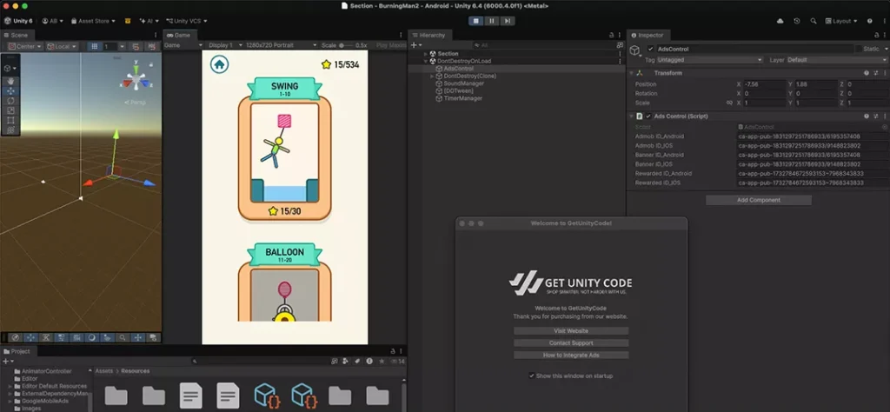890x412 pixels.
Task: Open the 1280x720 Portrait resolution dropdown
Action: point(281,45)
